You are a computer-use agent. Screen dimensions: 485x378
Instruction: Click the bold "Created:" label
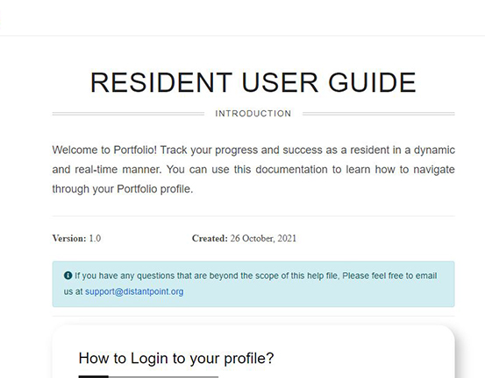point(210,239)
